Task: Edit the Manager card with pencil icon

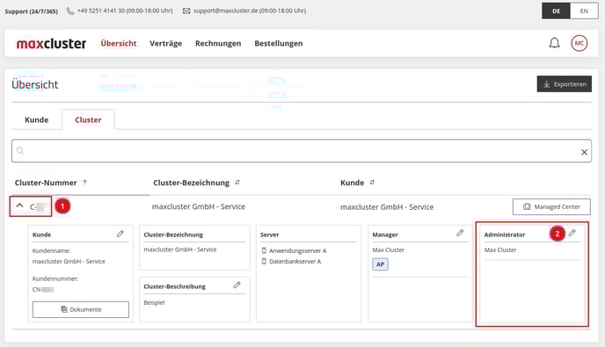Action: click(460, 233)
